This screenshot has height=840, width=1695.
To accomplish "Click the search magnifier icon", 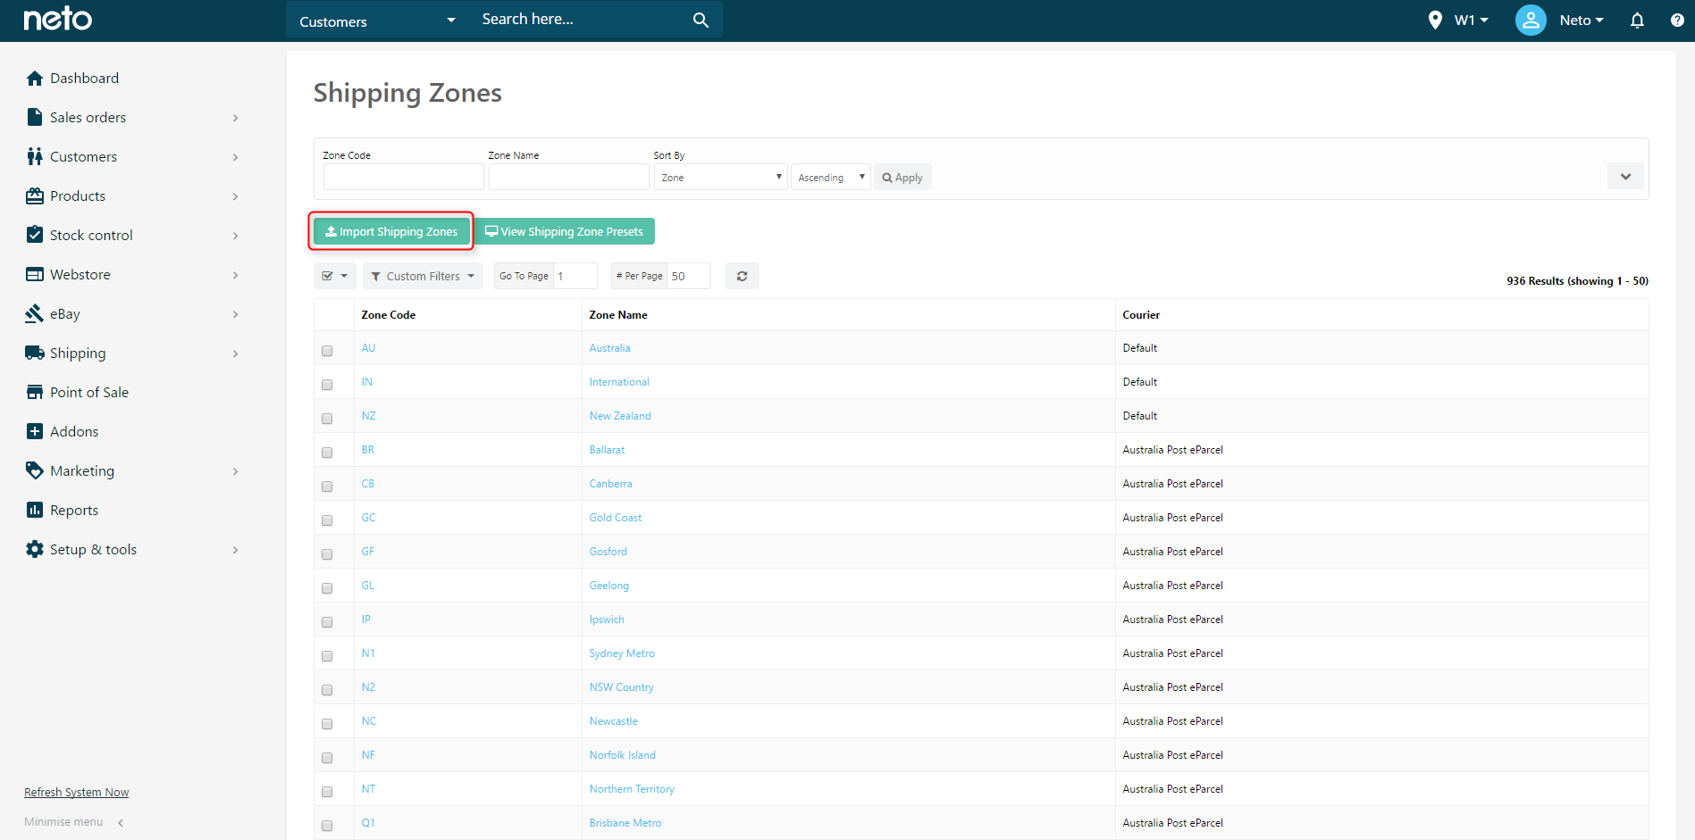I will coord(701,20).
